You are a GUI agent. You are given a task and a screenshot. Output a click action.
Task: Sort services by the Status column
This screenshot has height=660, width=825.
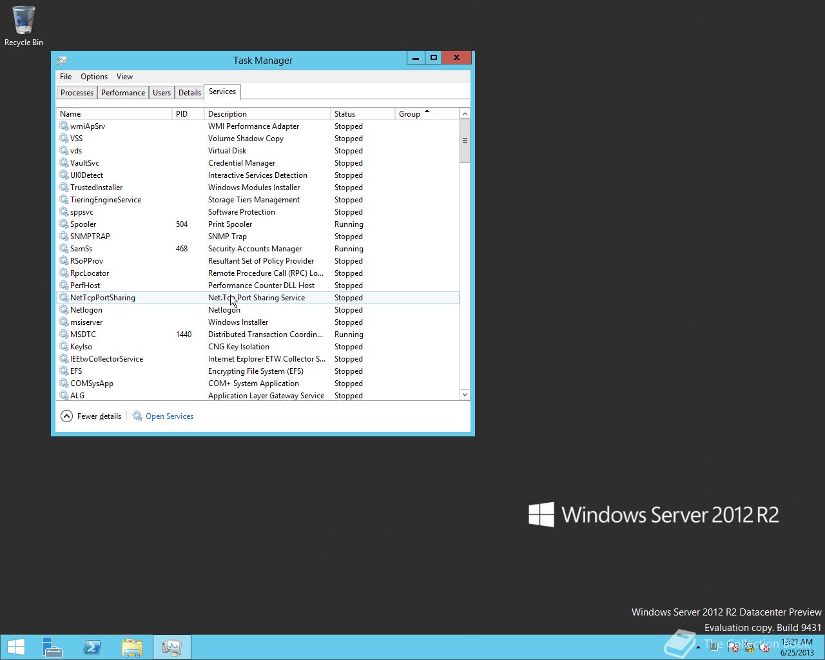(x=363, y=114)
